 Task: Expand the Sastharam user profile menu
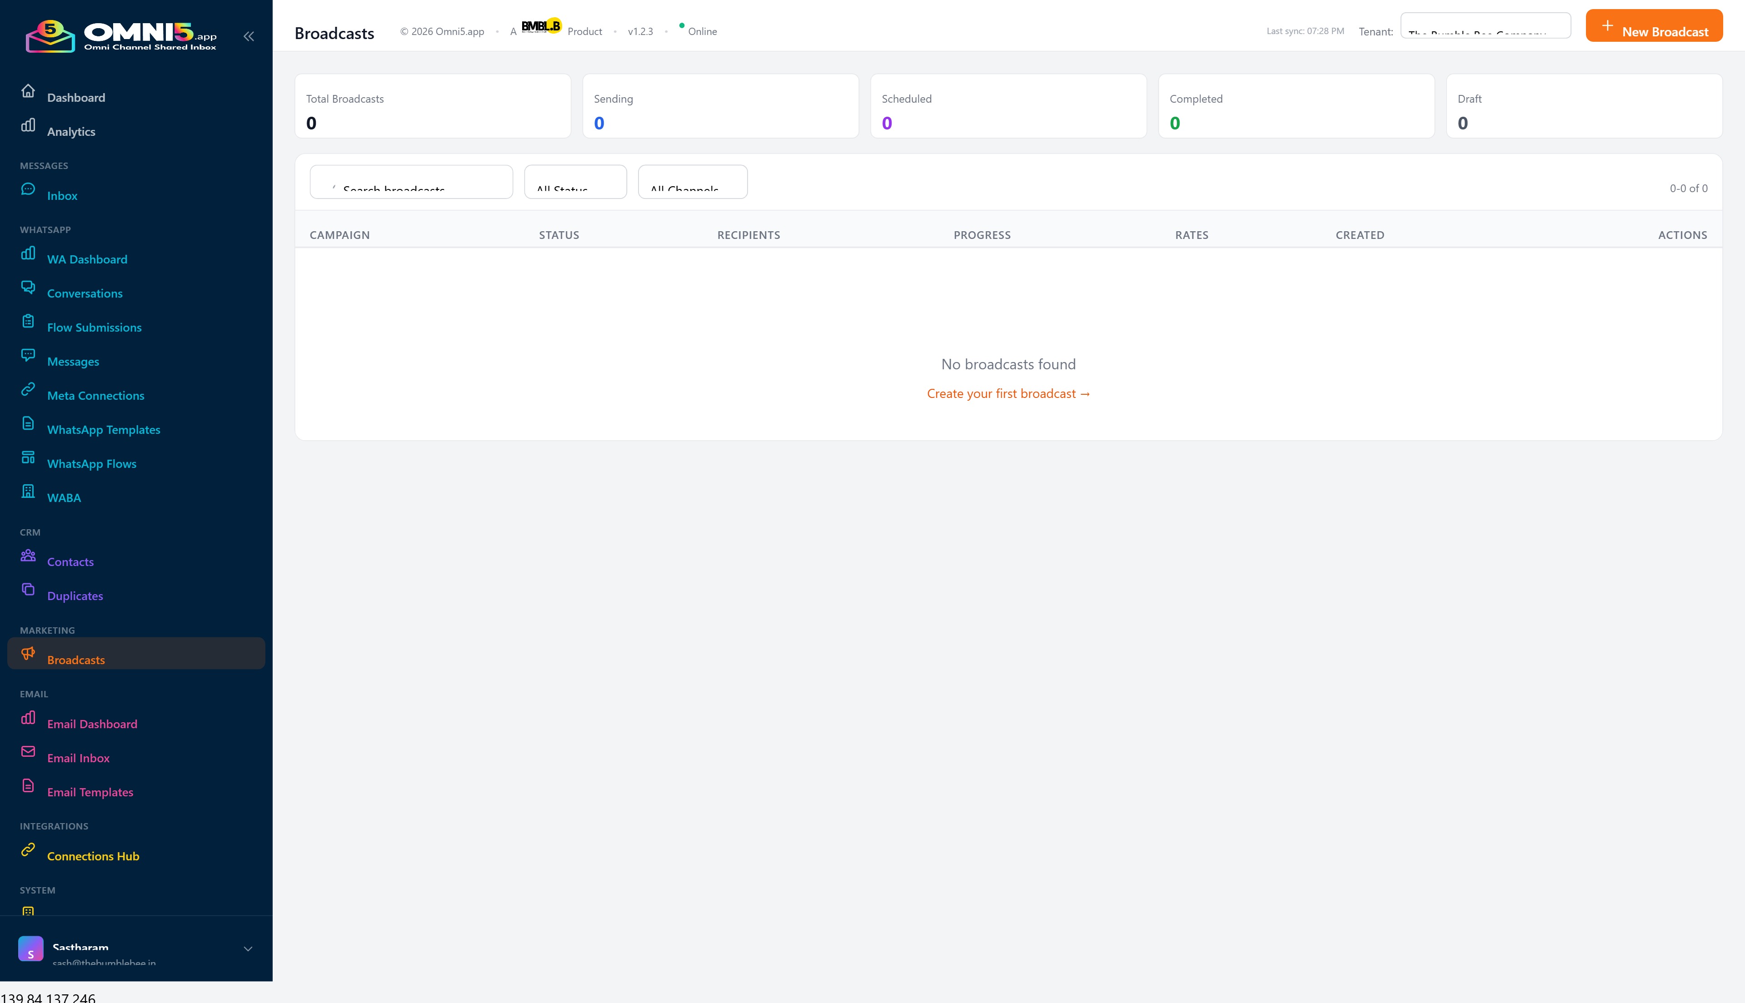pos(248,948)
